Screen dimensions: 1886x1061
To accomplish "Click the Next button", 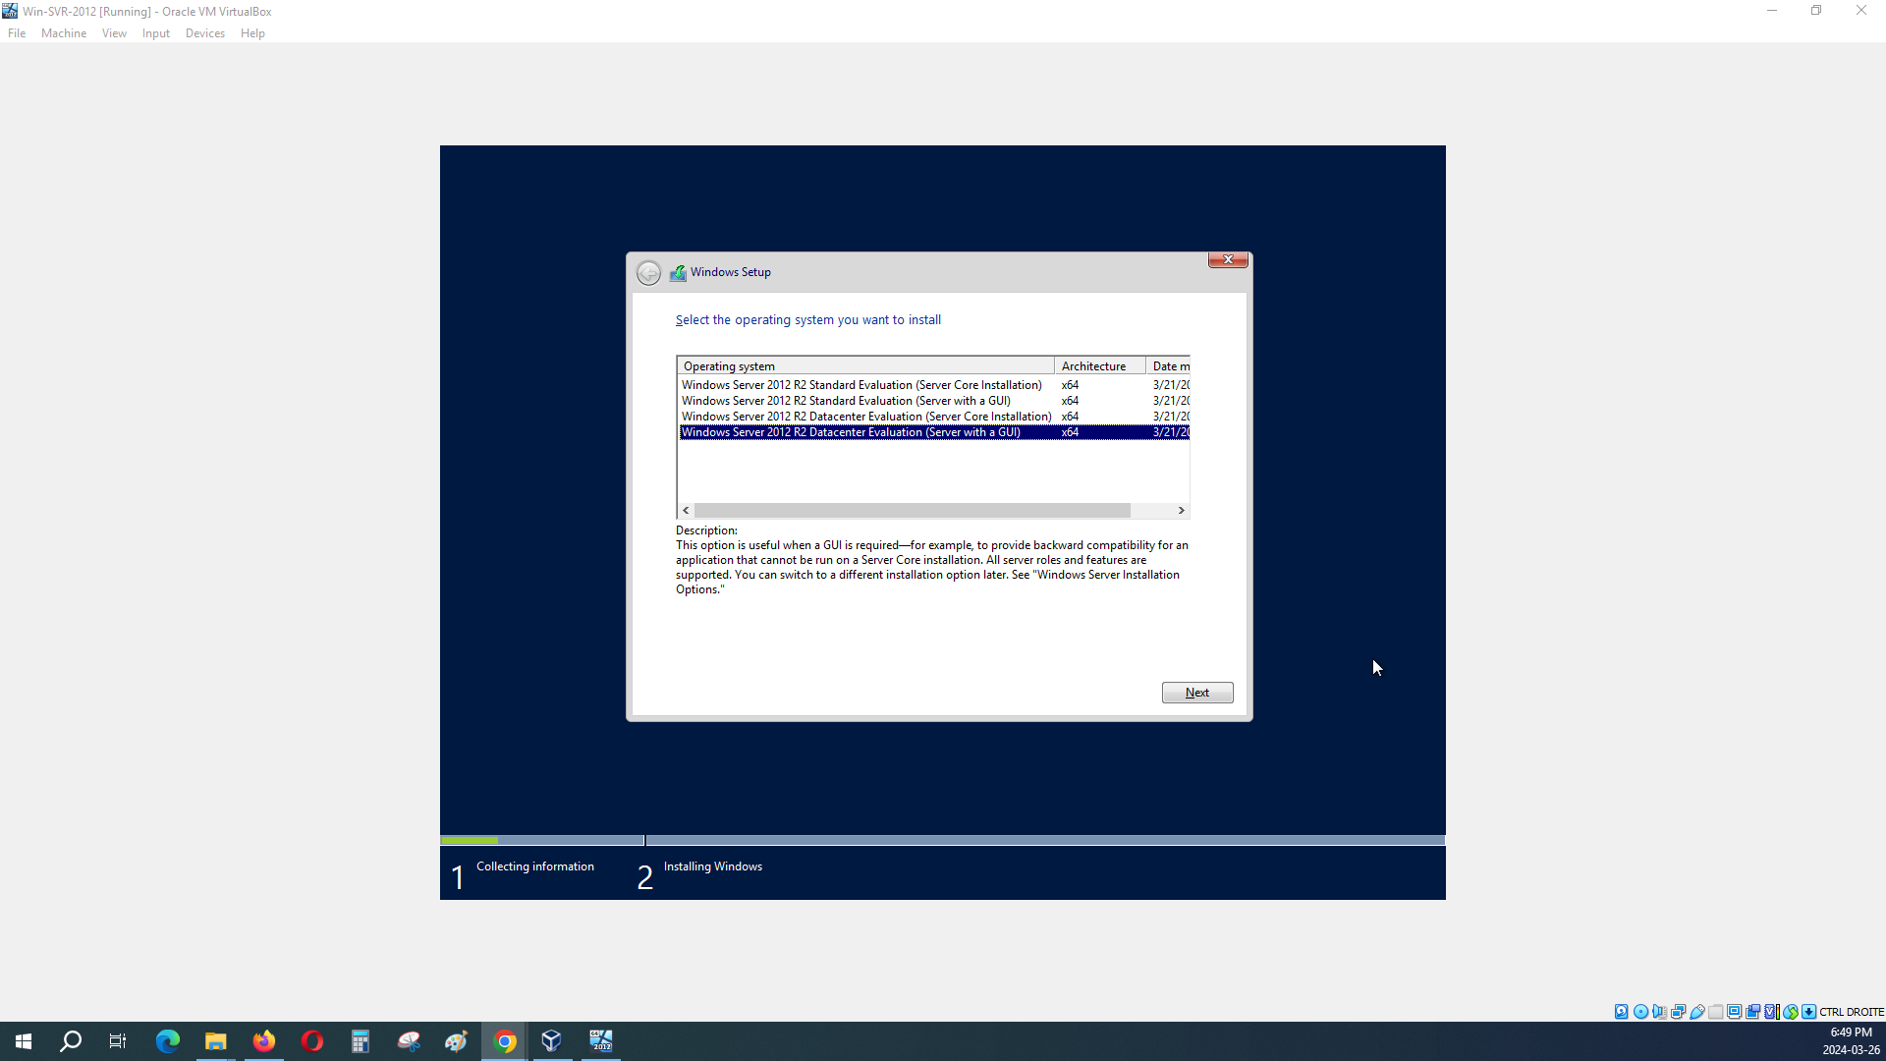I will 1196,693.
